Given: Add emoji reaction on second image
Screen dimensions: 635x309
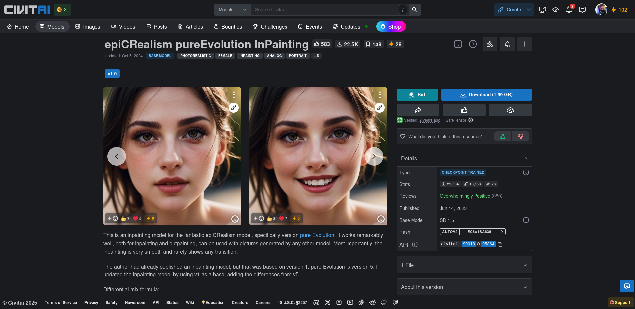Looking at the screenshot, I should coord(259,218).
